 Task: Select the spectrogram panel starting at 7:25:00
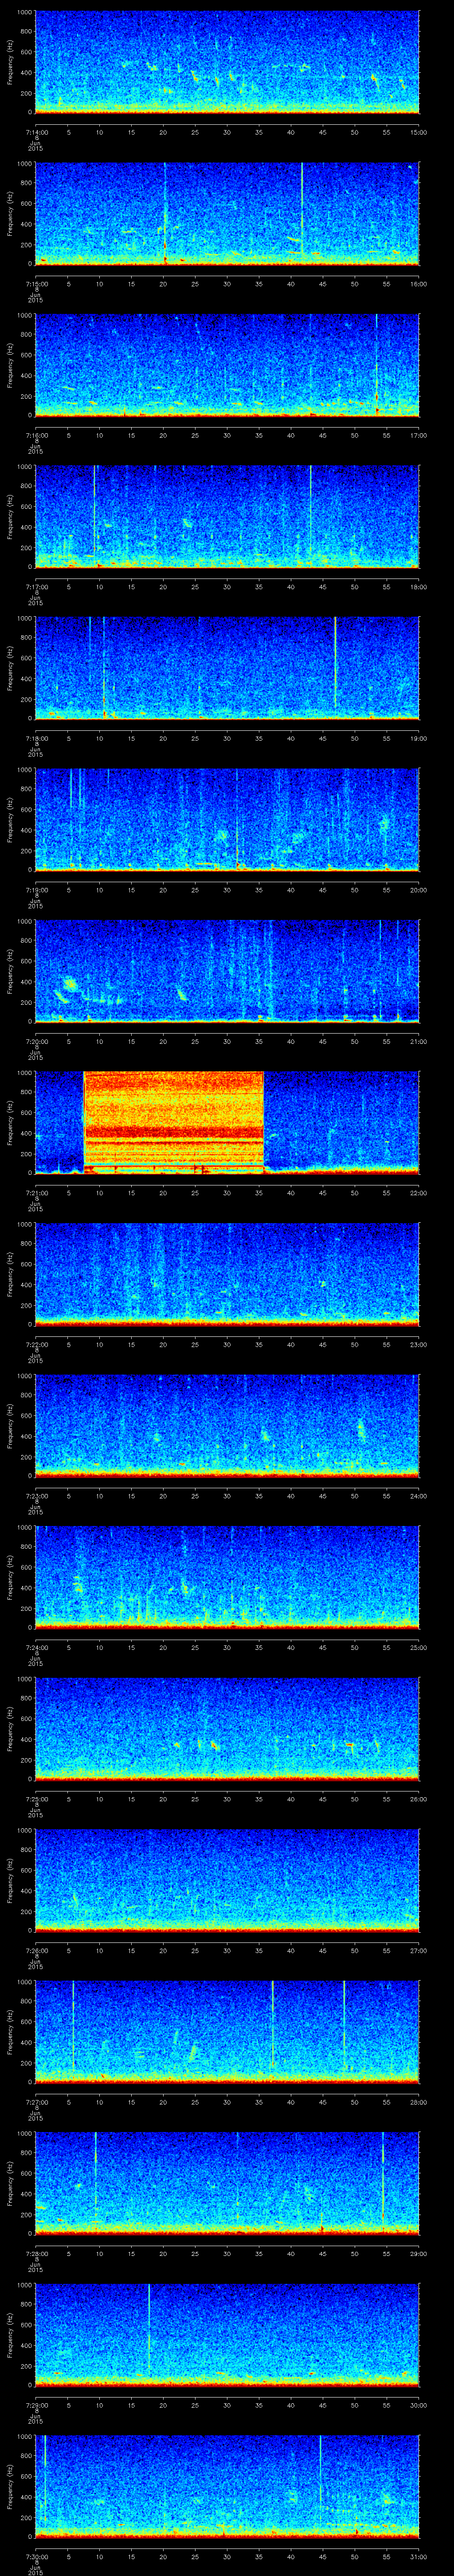tap(227, 1729)
